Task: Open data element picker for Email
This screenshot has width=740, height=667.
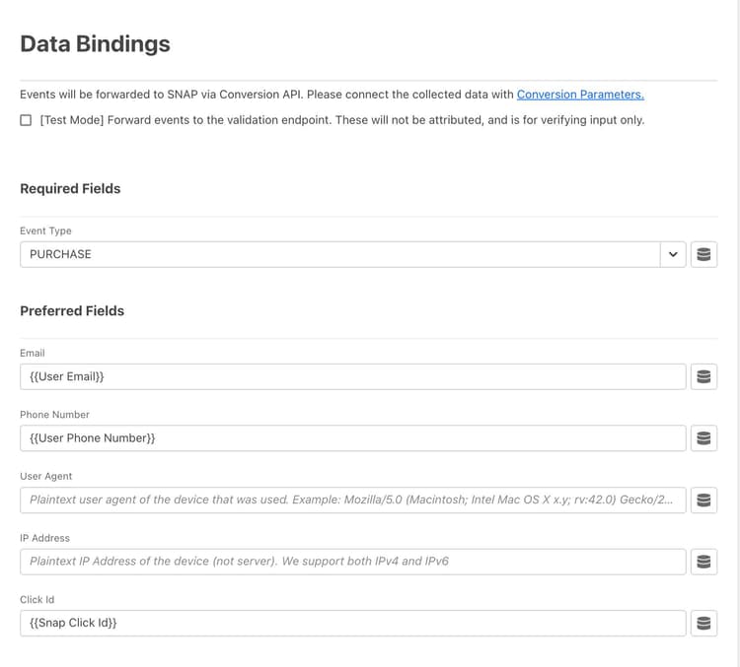Action: [x=703, y=376]
